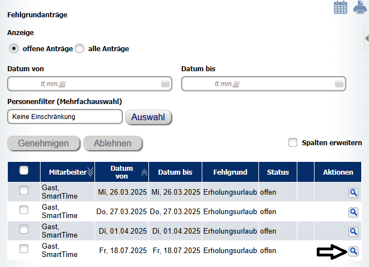Open date picker in Datum von field
This screenshot has height=267, width=369.
[x=165, y=83]
